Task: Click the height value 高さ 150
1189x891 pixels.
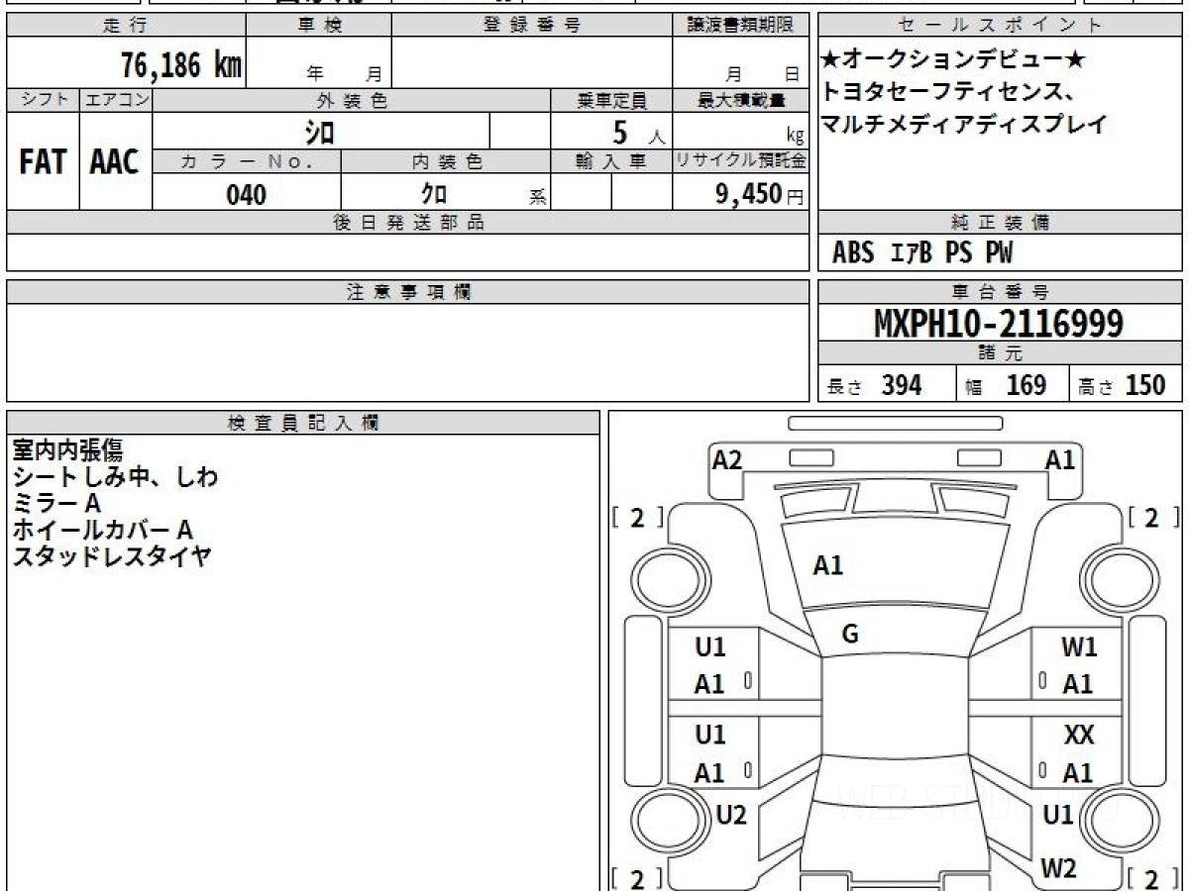Action: point(1123,385)
